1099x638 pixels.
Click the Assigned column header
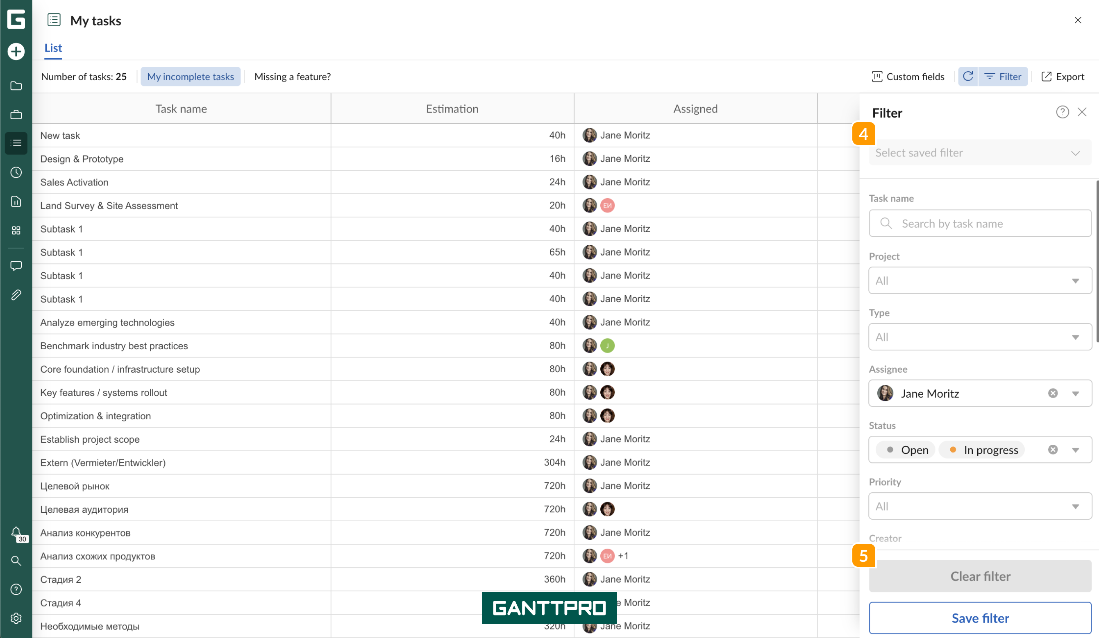[x=696, y=109]
